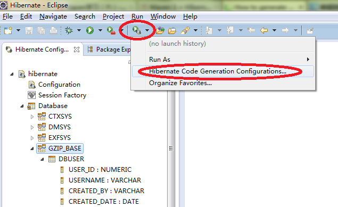
Task: Open the Hibernate Code Generation dropdown arrow
Action: [147, 30]
